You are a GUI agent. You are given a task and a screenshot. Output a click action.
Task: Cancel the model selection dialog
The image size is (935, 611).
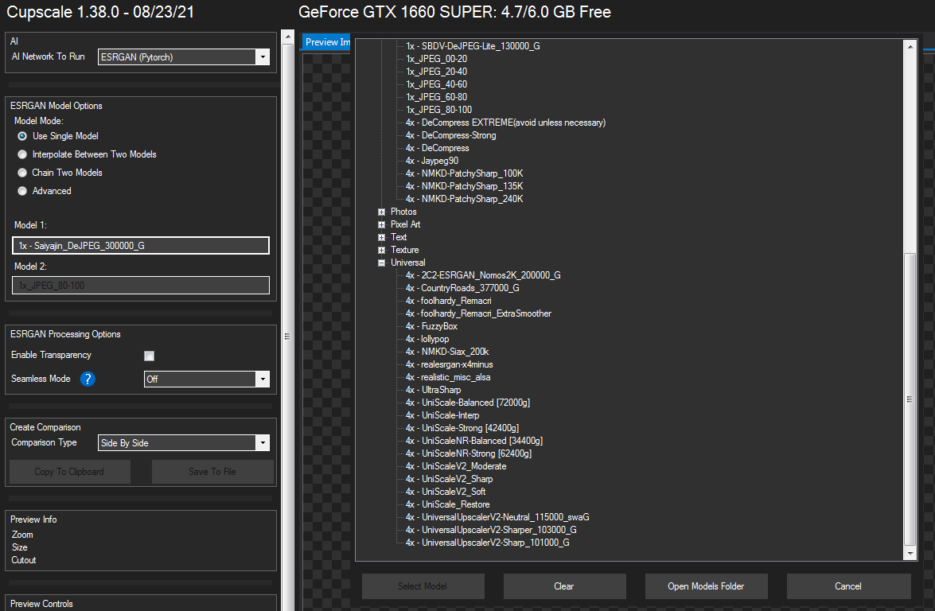click(x=848, y=586)
